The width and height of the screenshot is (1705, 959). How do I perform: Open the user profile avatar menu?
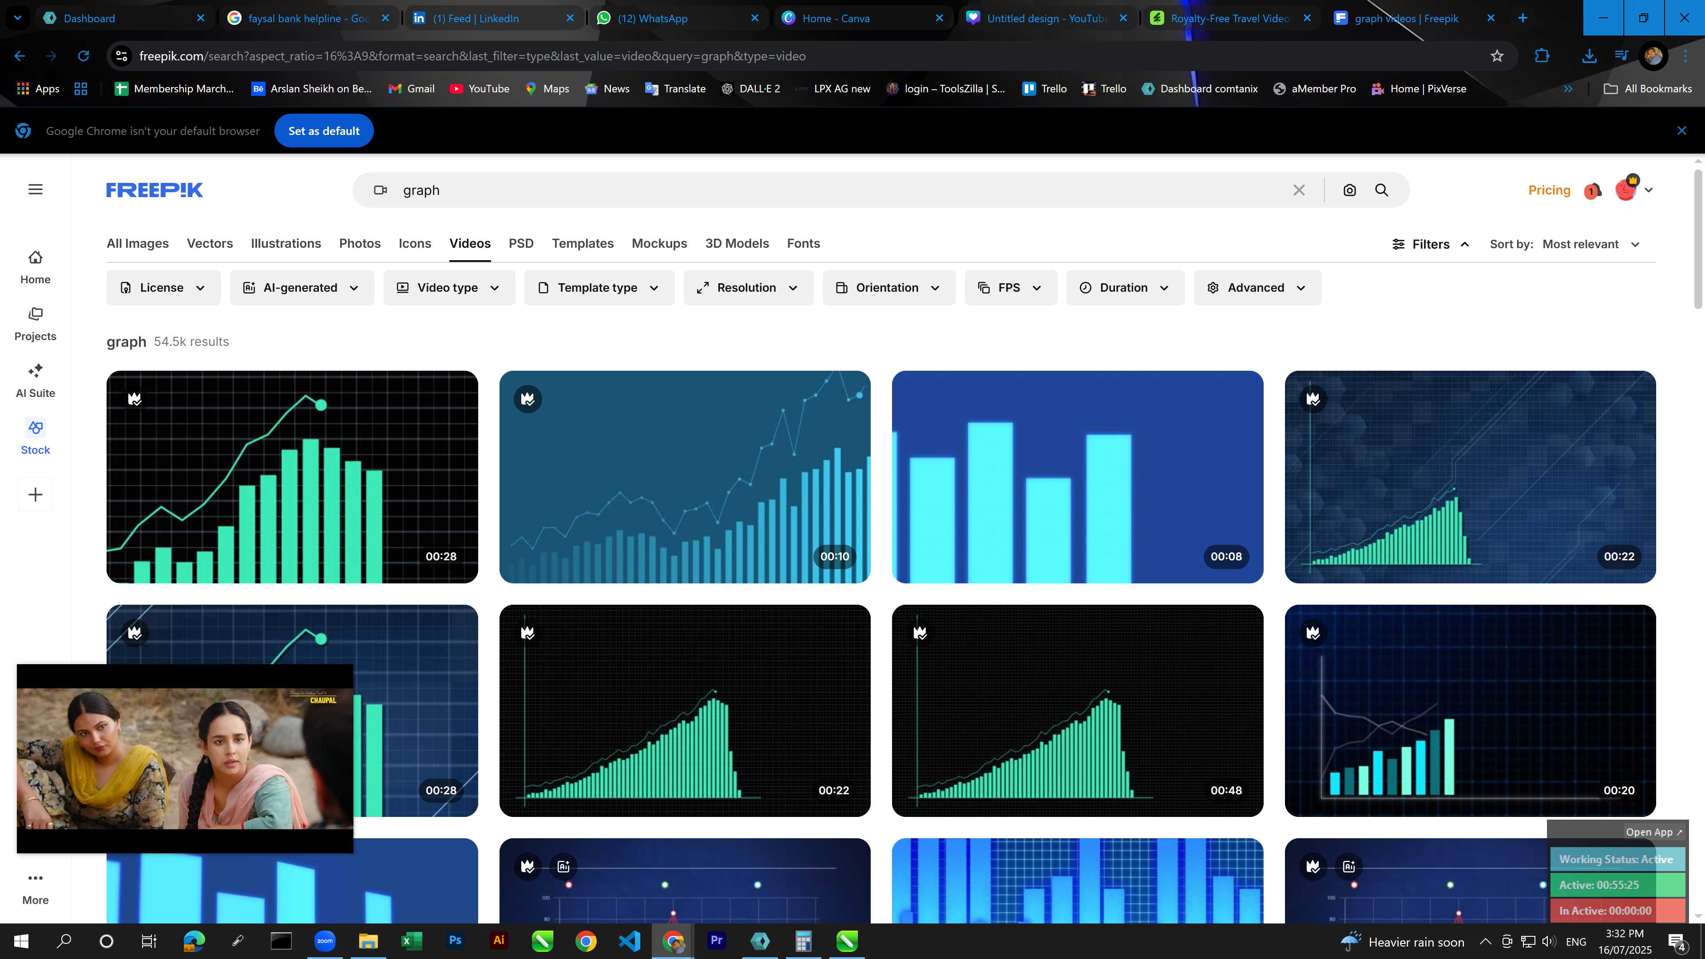(x=1633, y=190)
